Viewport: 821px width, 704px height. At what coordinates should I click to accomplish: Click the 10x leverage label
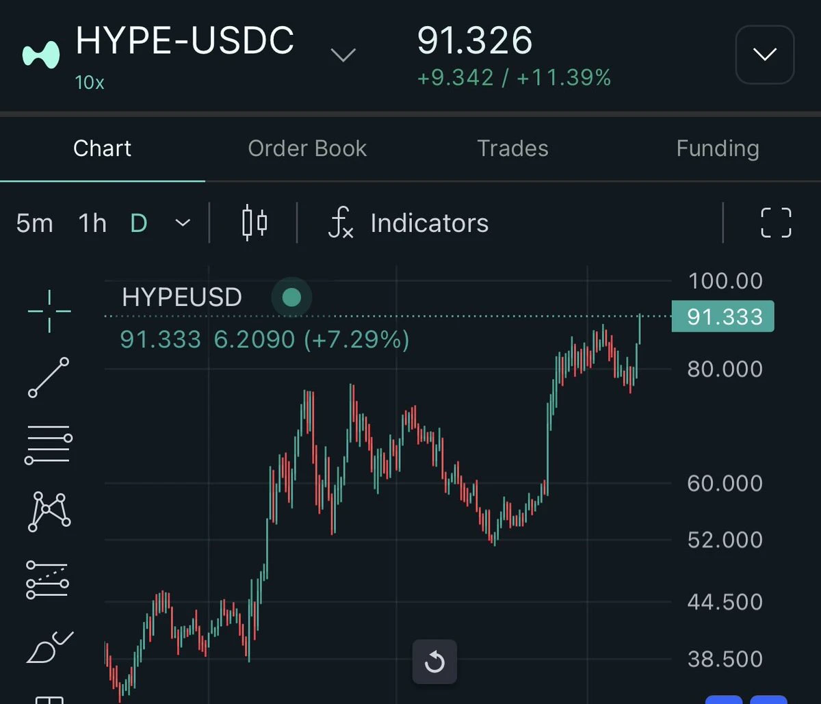point(90,83)
